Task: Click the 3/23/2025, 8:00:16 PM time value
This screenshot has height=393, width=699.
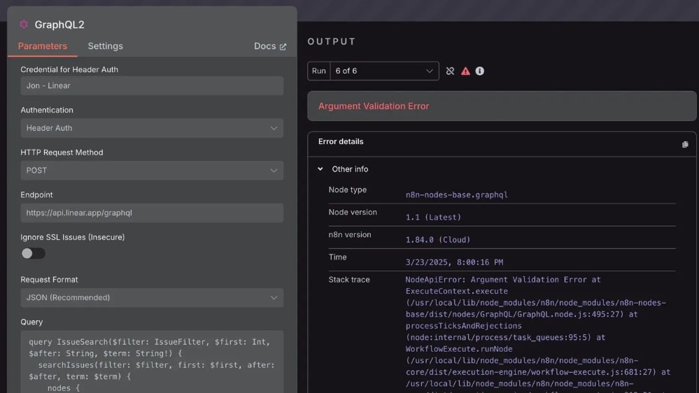Action: tap(454, 262)
